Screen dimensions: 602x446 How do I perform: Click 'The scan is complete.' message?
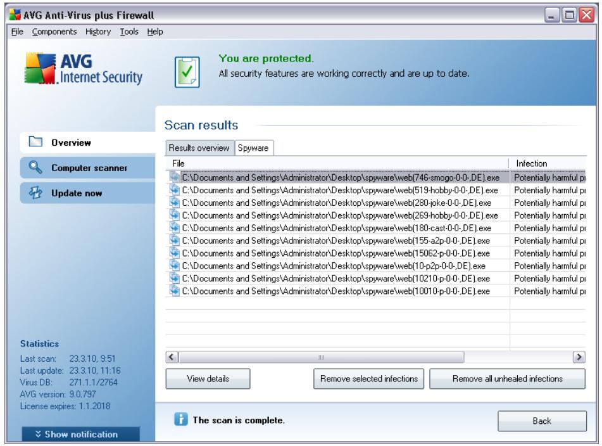coord(239,420)
